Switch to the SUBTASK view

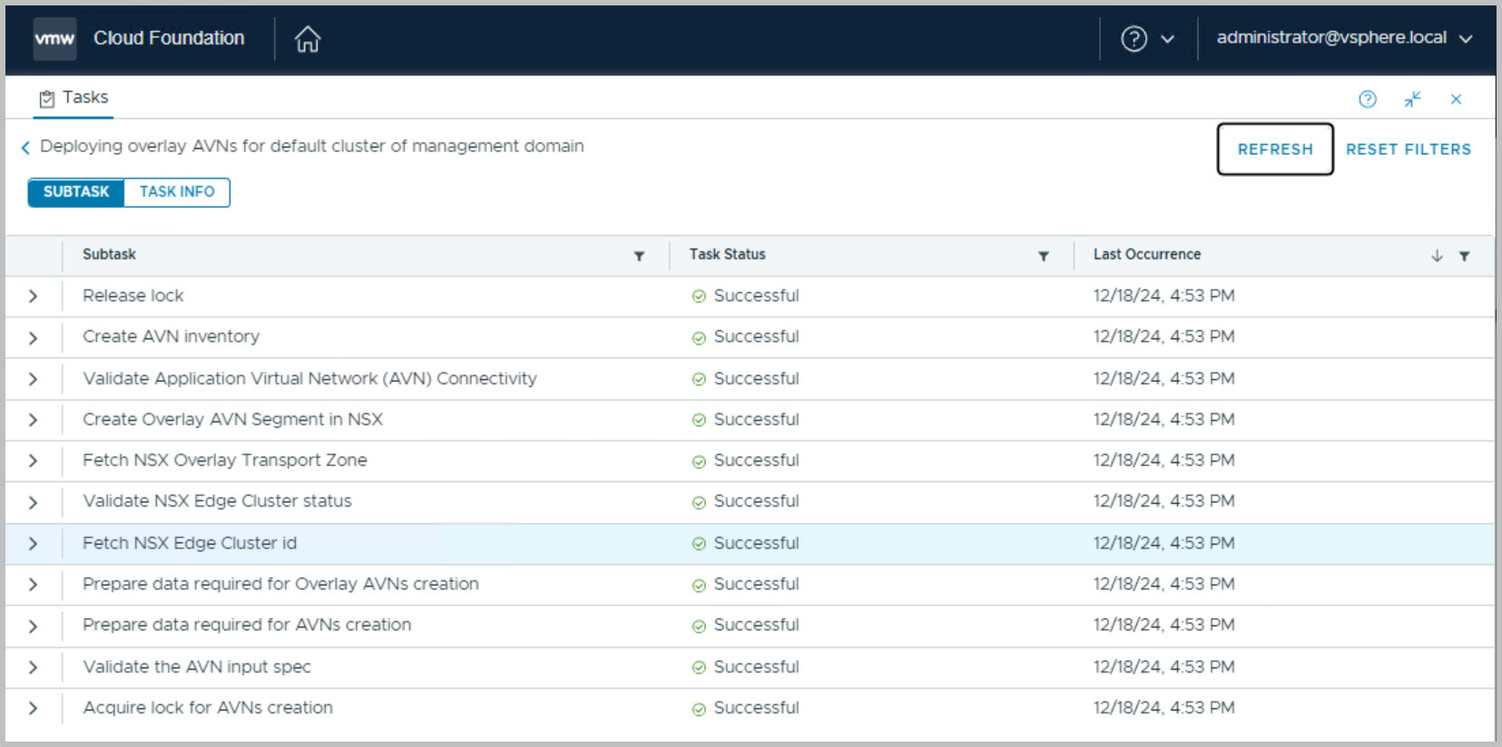[x=76, y=192]
